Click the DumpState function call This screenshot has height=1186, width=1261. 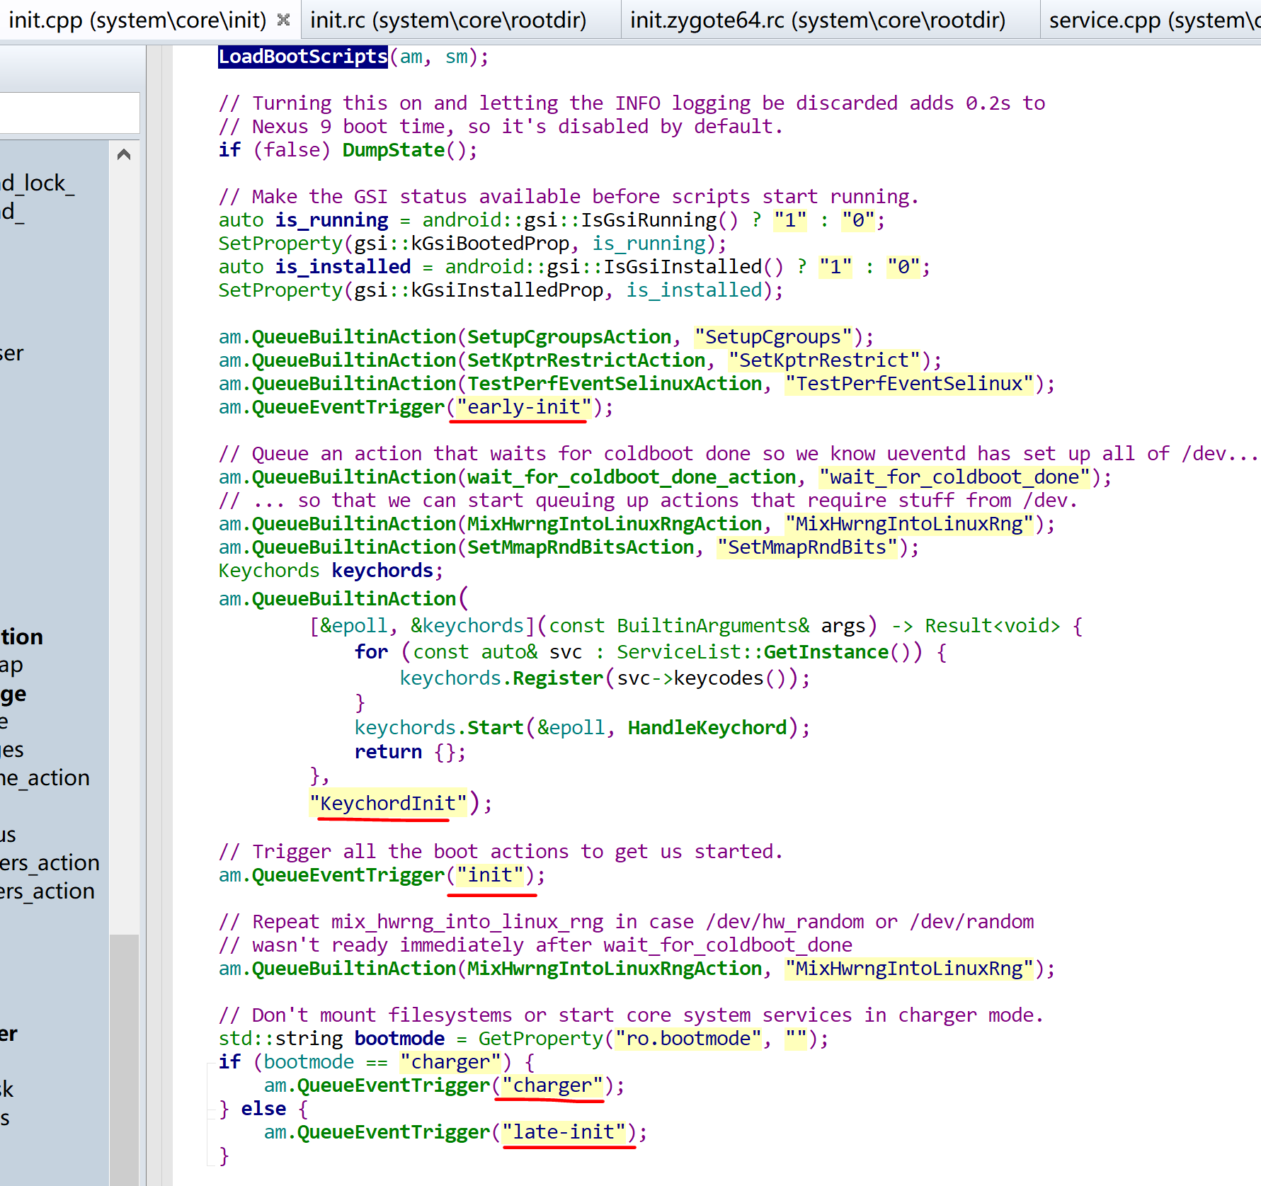click(394, 150)
